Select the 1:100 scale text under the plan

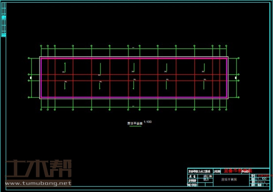point(148,122)
